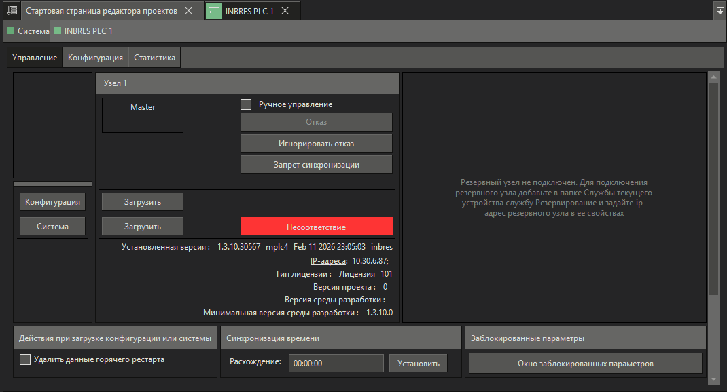Click the Master status box
Viewport: 727px width, 392px height.
tap(143, 115)
